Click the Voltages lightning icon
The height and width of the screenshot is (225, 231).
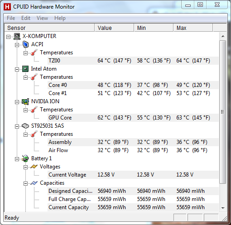click(34, 167)
